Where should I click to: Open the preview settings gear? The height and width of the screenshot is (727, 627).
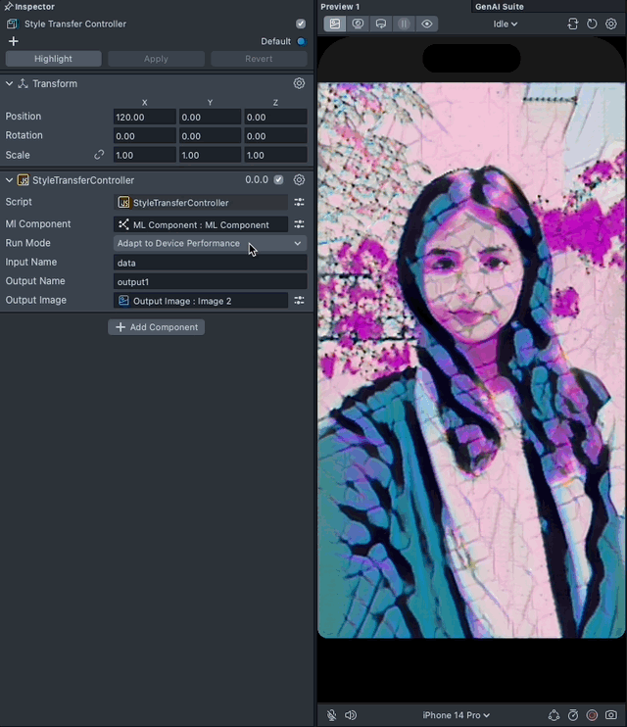tap(610, 24)
